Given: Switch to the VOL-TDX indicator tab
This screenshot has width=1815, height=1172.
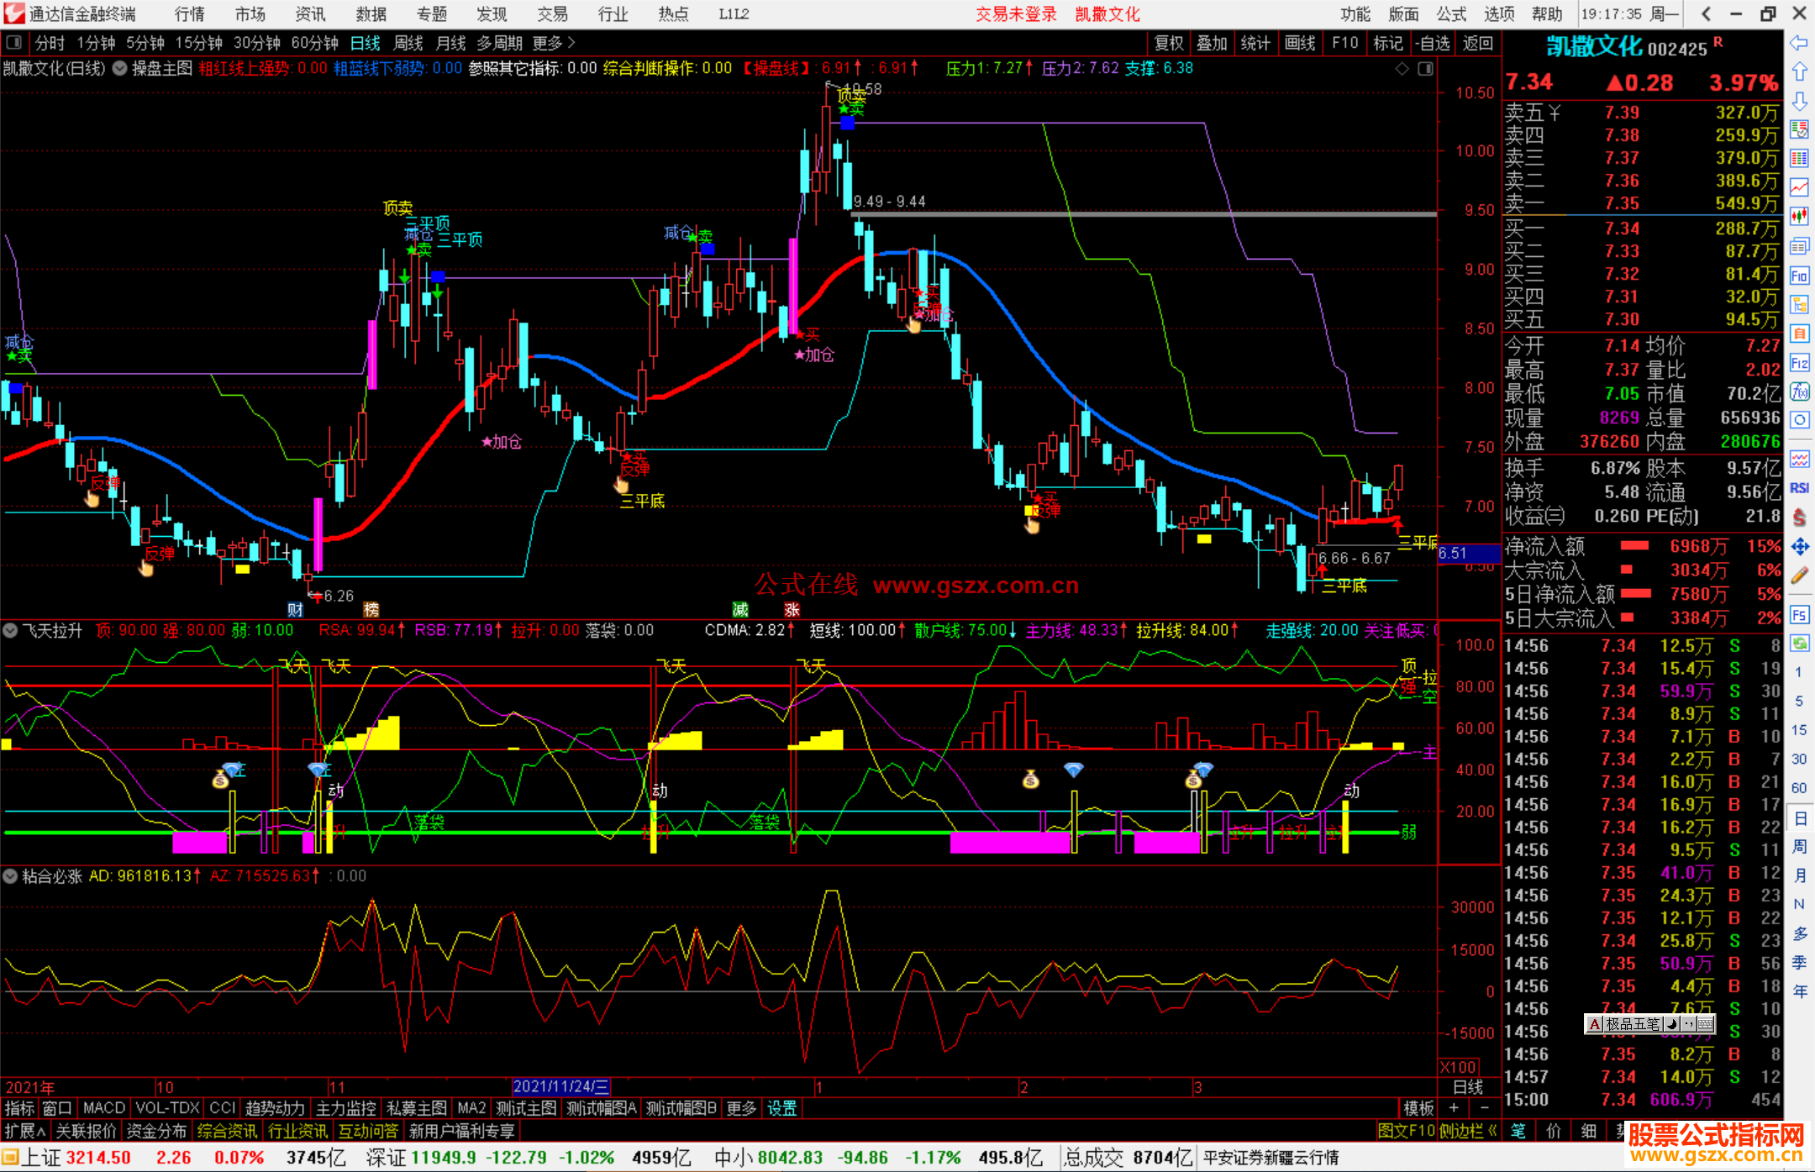Looking at the screenshot, I should point(167,1108).
